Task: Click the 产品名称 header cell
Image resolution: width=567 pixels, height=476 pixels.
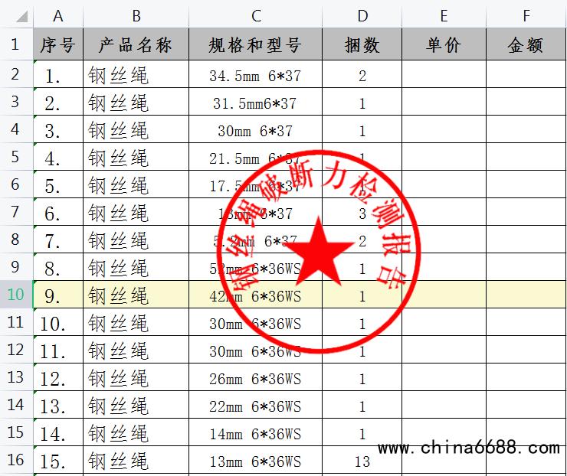Action: pyautogui.click(x=136, y=44)
